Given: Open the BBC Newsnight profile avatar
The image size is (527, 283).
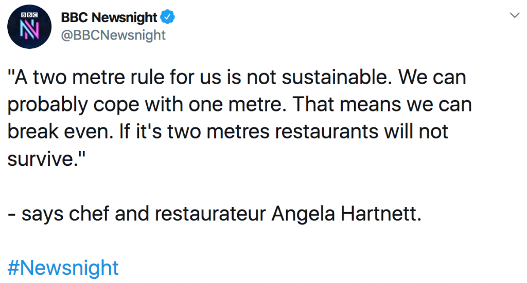Looking at the screenshot, I should point(29,27).
